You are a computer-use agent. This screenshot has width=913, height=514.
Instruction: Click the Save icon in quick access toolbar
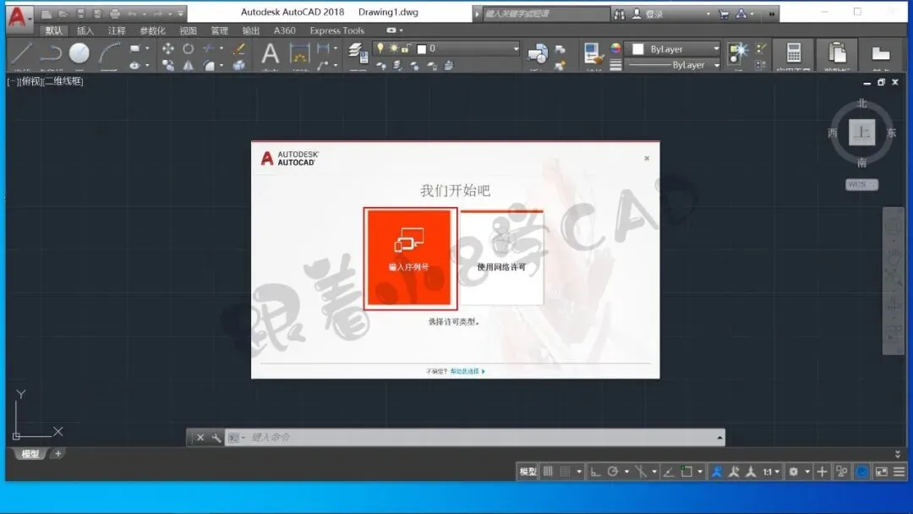point(80,14)
